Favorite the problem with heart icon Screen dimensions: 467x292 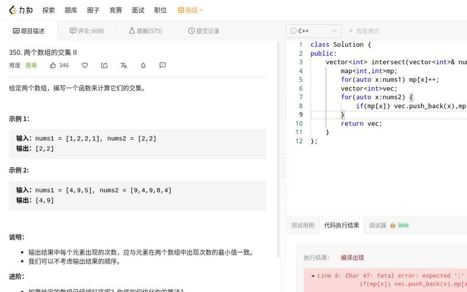(85, 65)
